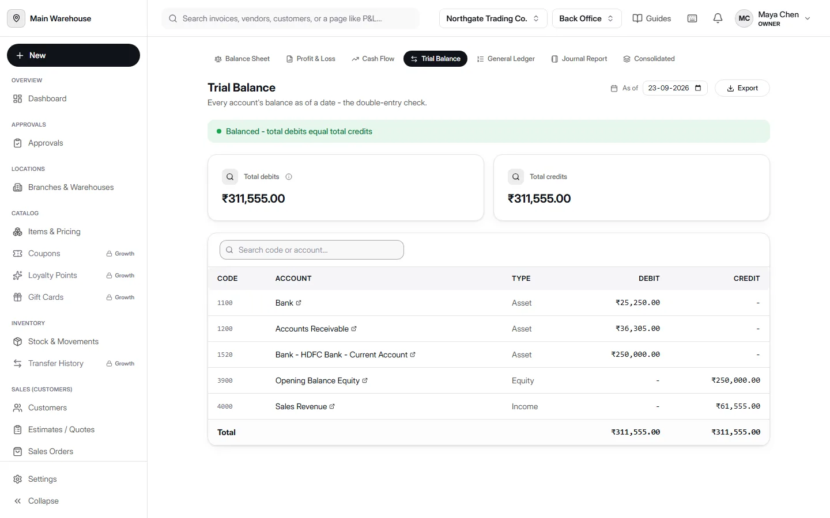This screenshot has height=518, width=830.
Task: Click the Guides book icon
Action: pyautogui.click(x=637, y=18)
